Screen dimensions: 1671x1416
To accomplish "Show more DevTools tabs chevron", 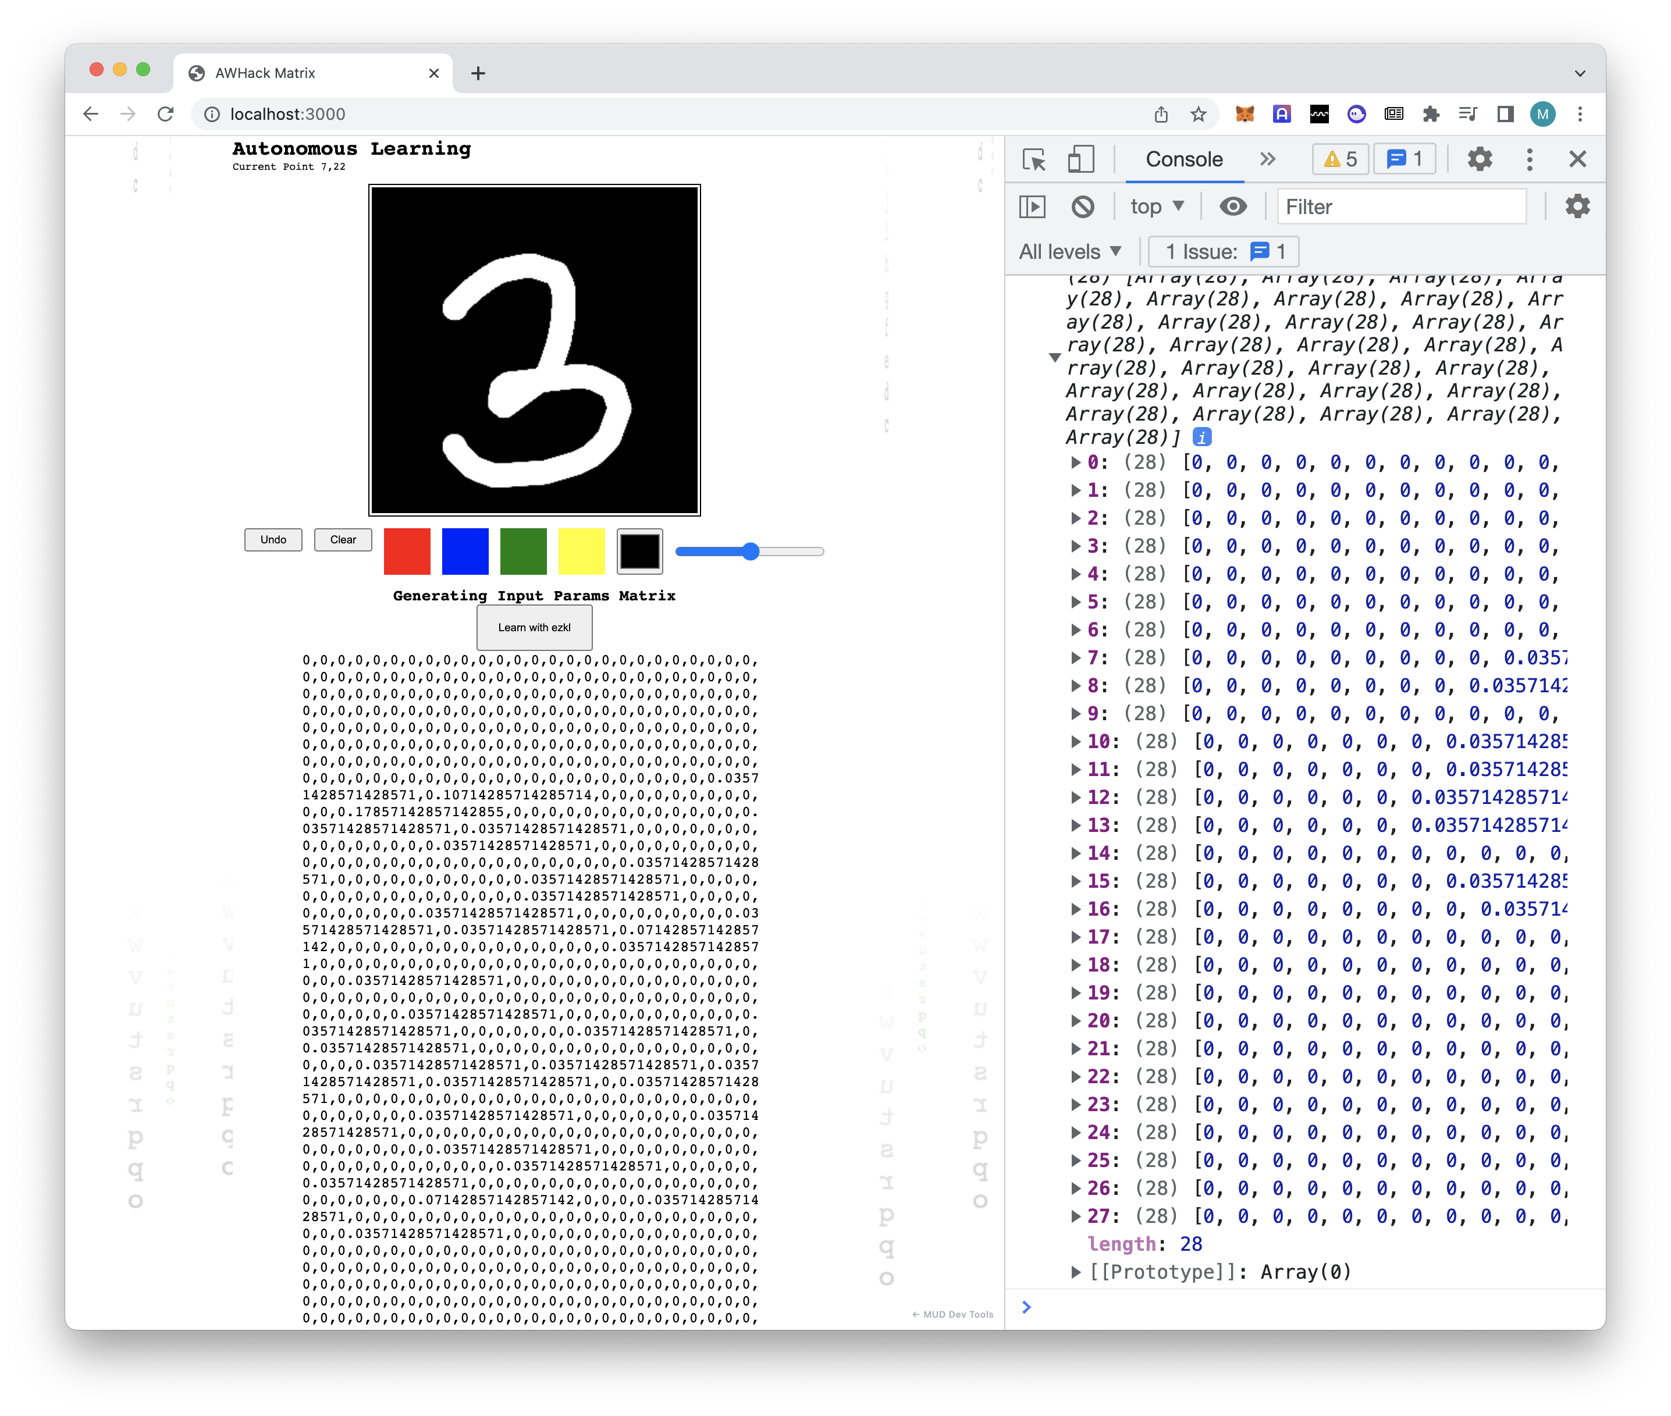I will (x=1267, y=159).
